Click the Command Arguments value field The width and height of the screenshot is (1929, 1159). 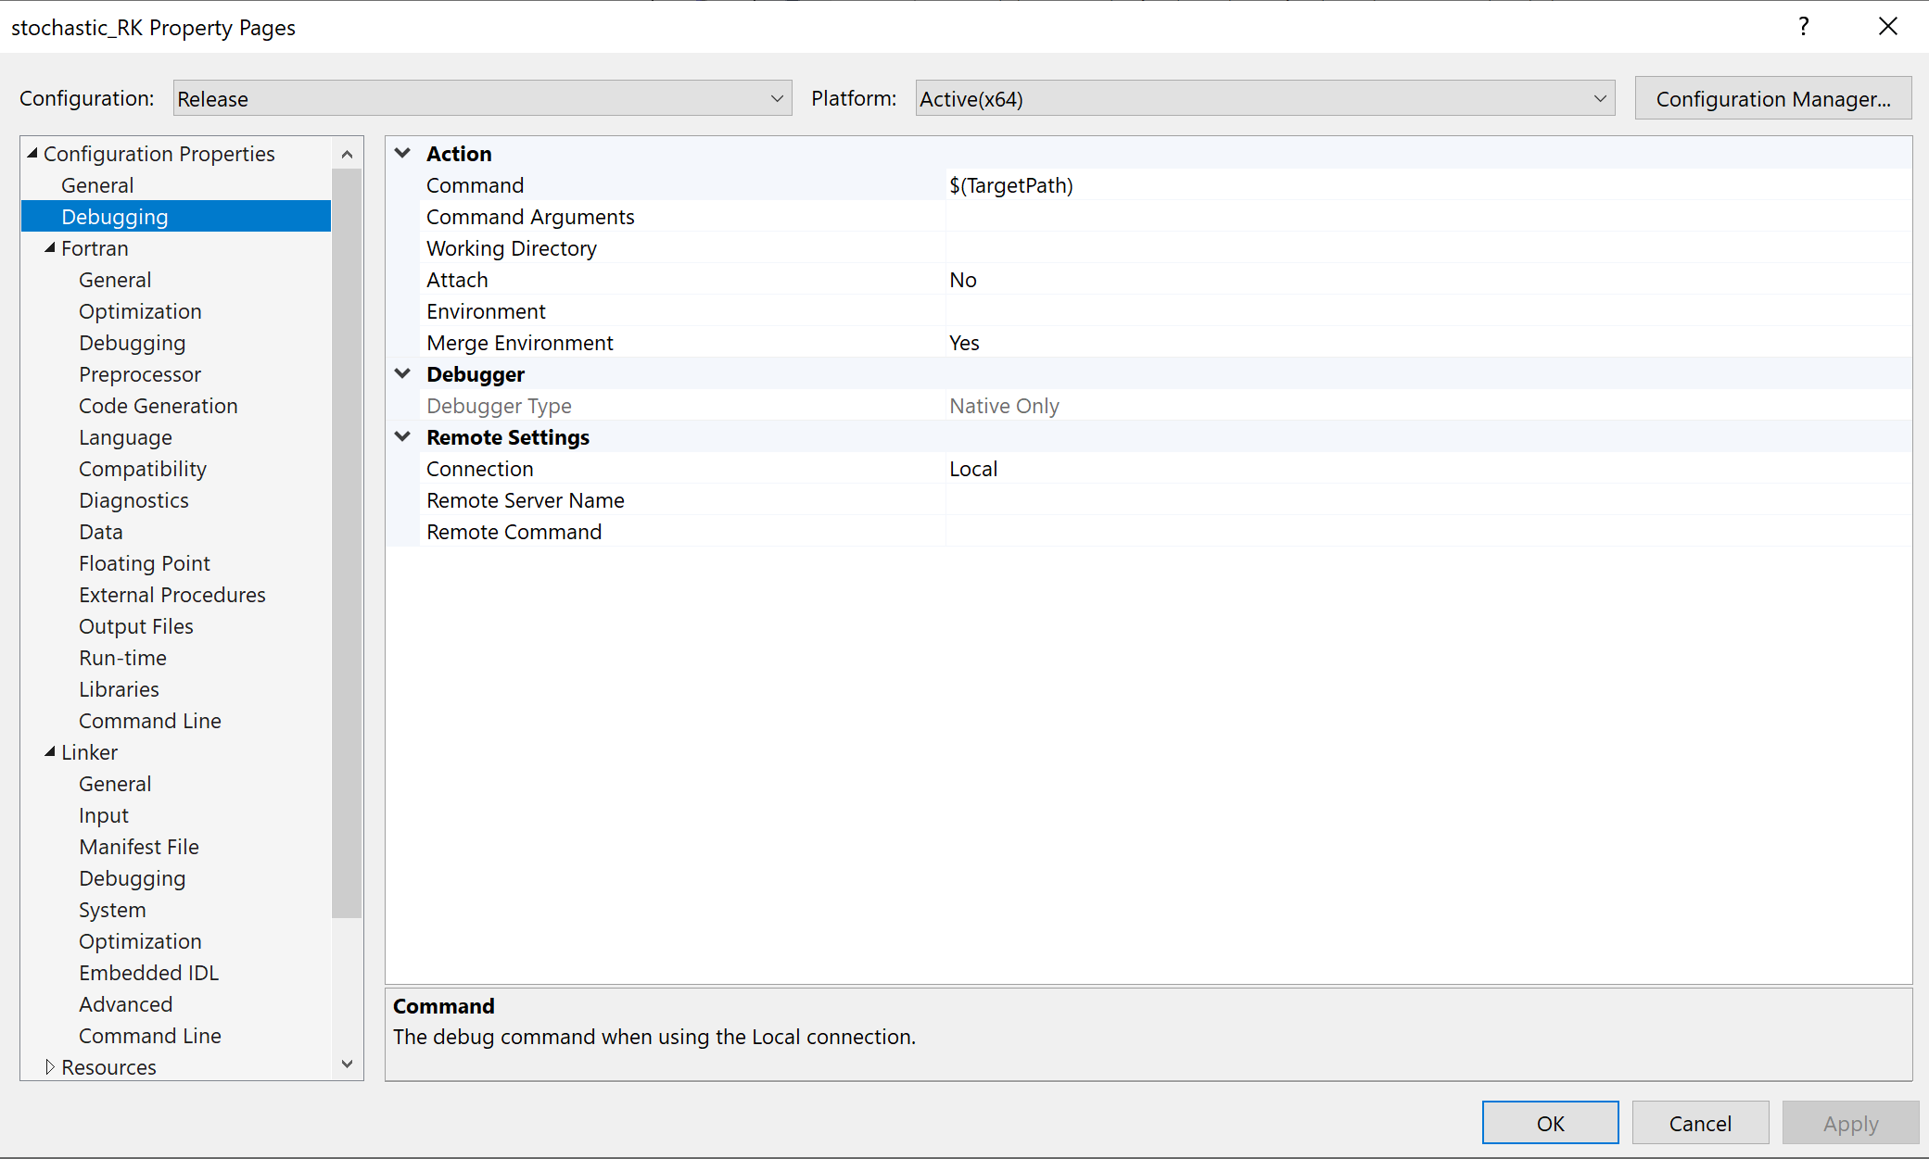pyautogui.click(x=1298, y=216)
